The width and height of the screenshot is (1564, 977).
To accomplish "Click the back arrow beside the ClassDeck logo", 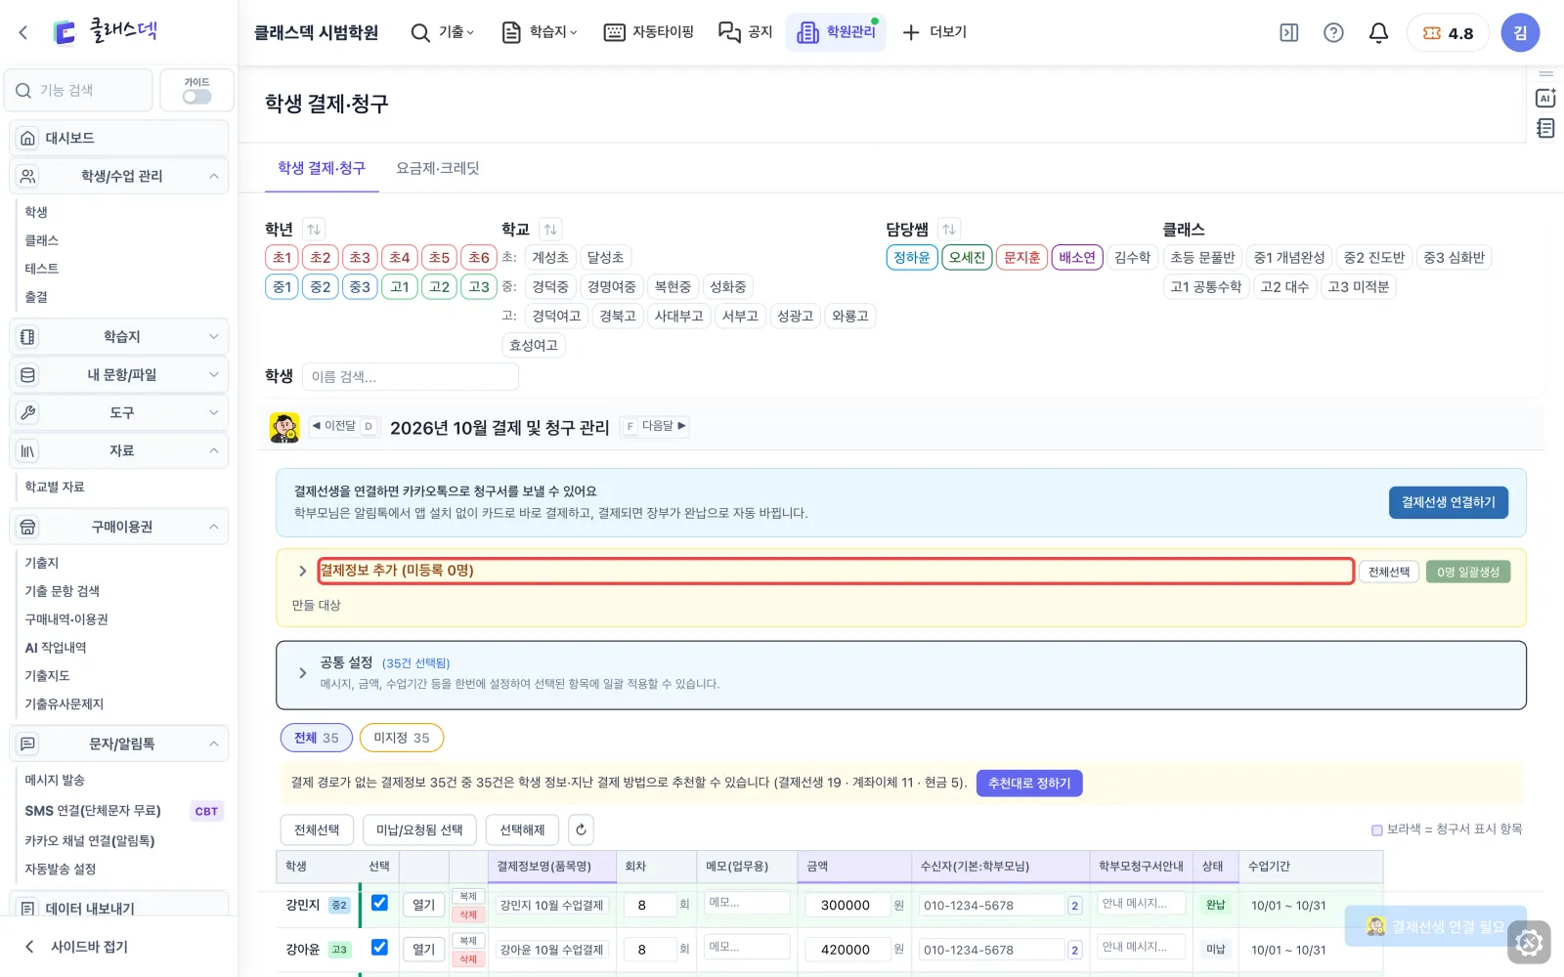I will pyautogui.click(x=23, y=32).
